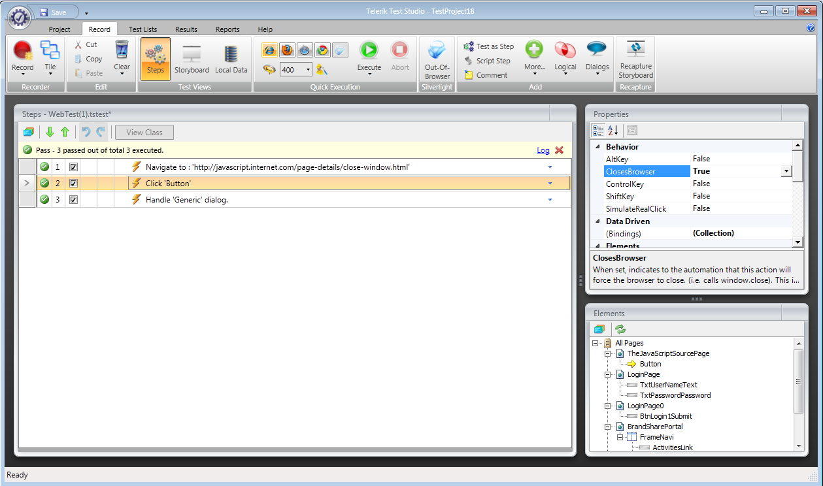Expand details of Handle 'Generic' dialog step

pyautogui.click(x=550, y=200)
